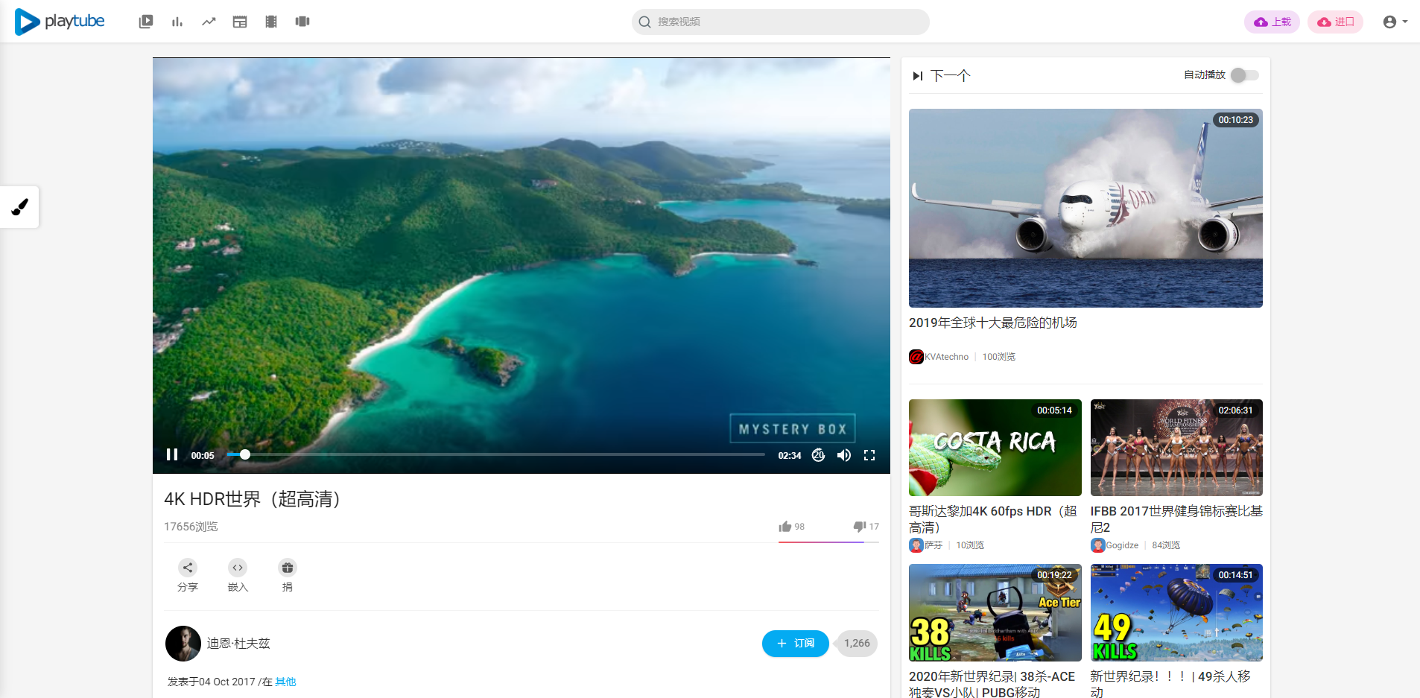Open the user account dropdown menu
This screenshot has width=1420, height=698.
point(1394,22)
